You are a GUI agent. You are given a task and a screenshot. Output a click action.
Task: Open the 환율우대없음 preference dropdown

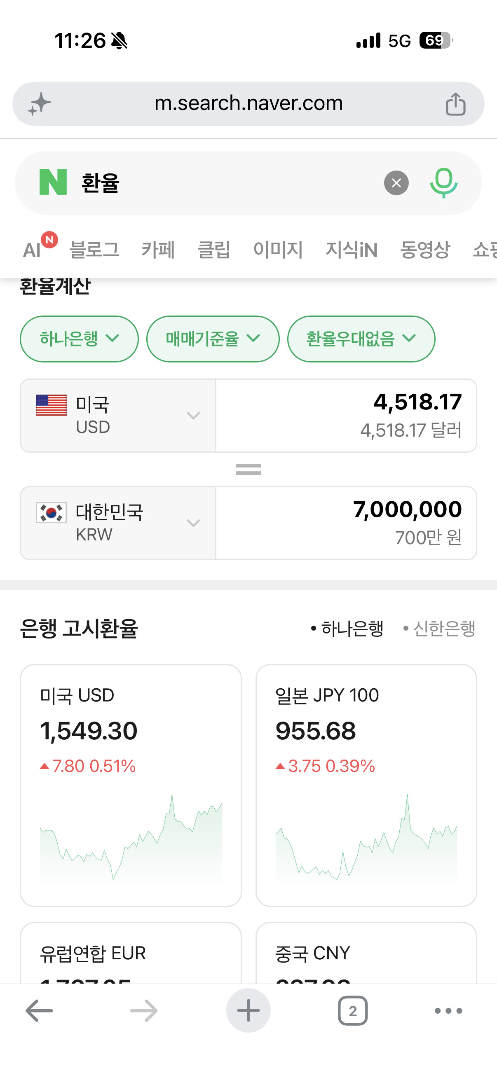[x=361, y=339]
